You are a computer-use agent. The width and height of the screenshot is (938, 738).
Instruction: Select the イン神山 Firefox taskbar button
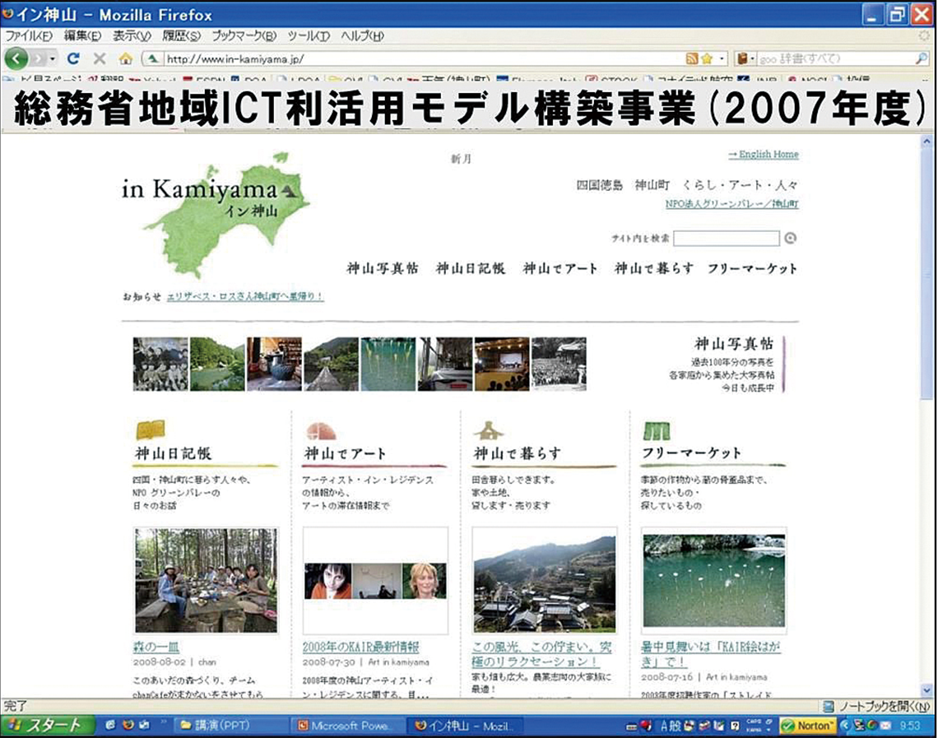click(x=466, y=726)
